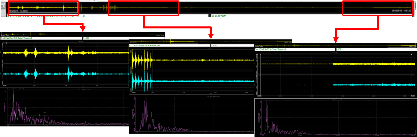The height and width of the screenshot is (137, 417).
Task: Click the second red-highlighted segment of the top overview waveform
Action: click(143, 8)
